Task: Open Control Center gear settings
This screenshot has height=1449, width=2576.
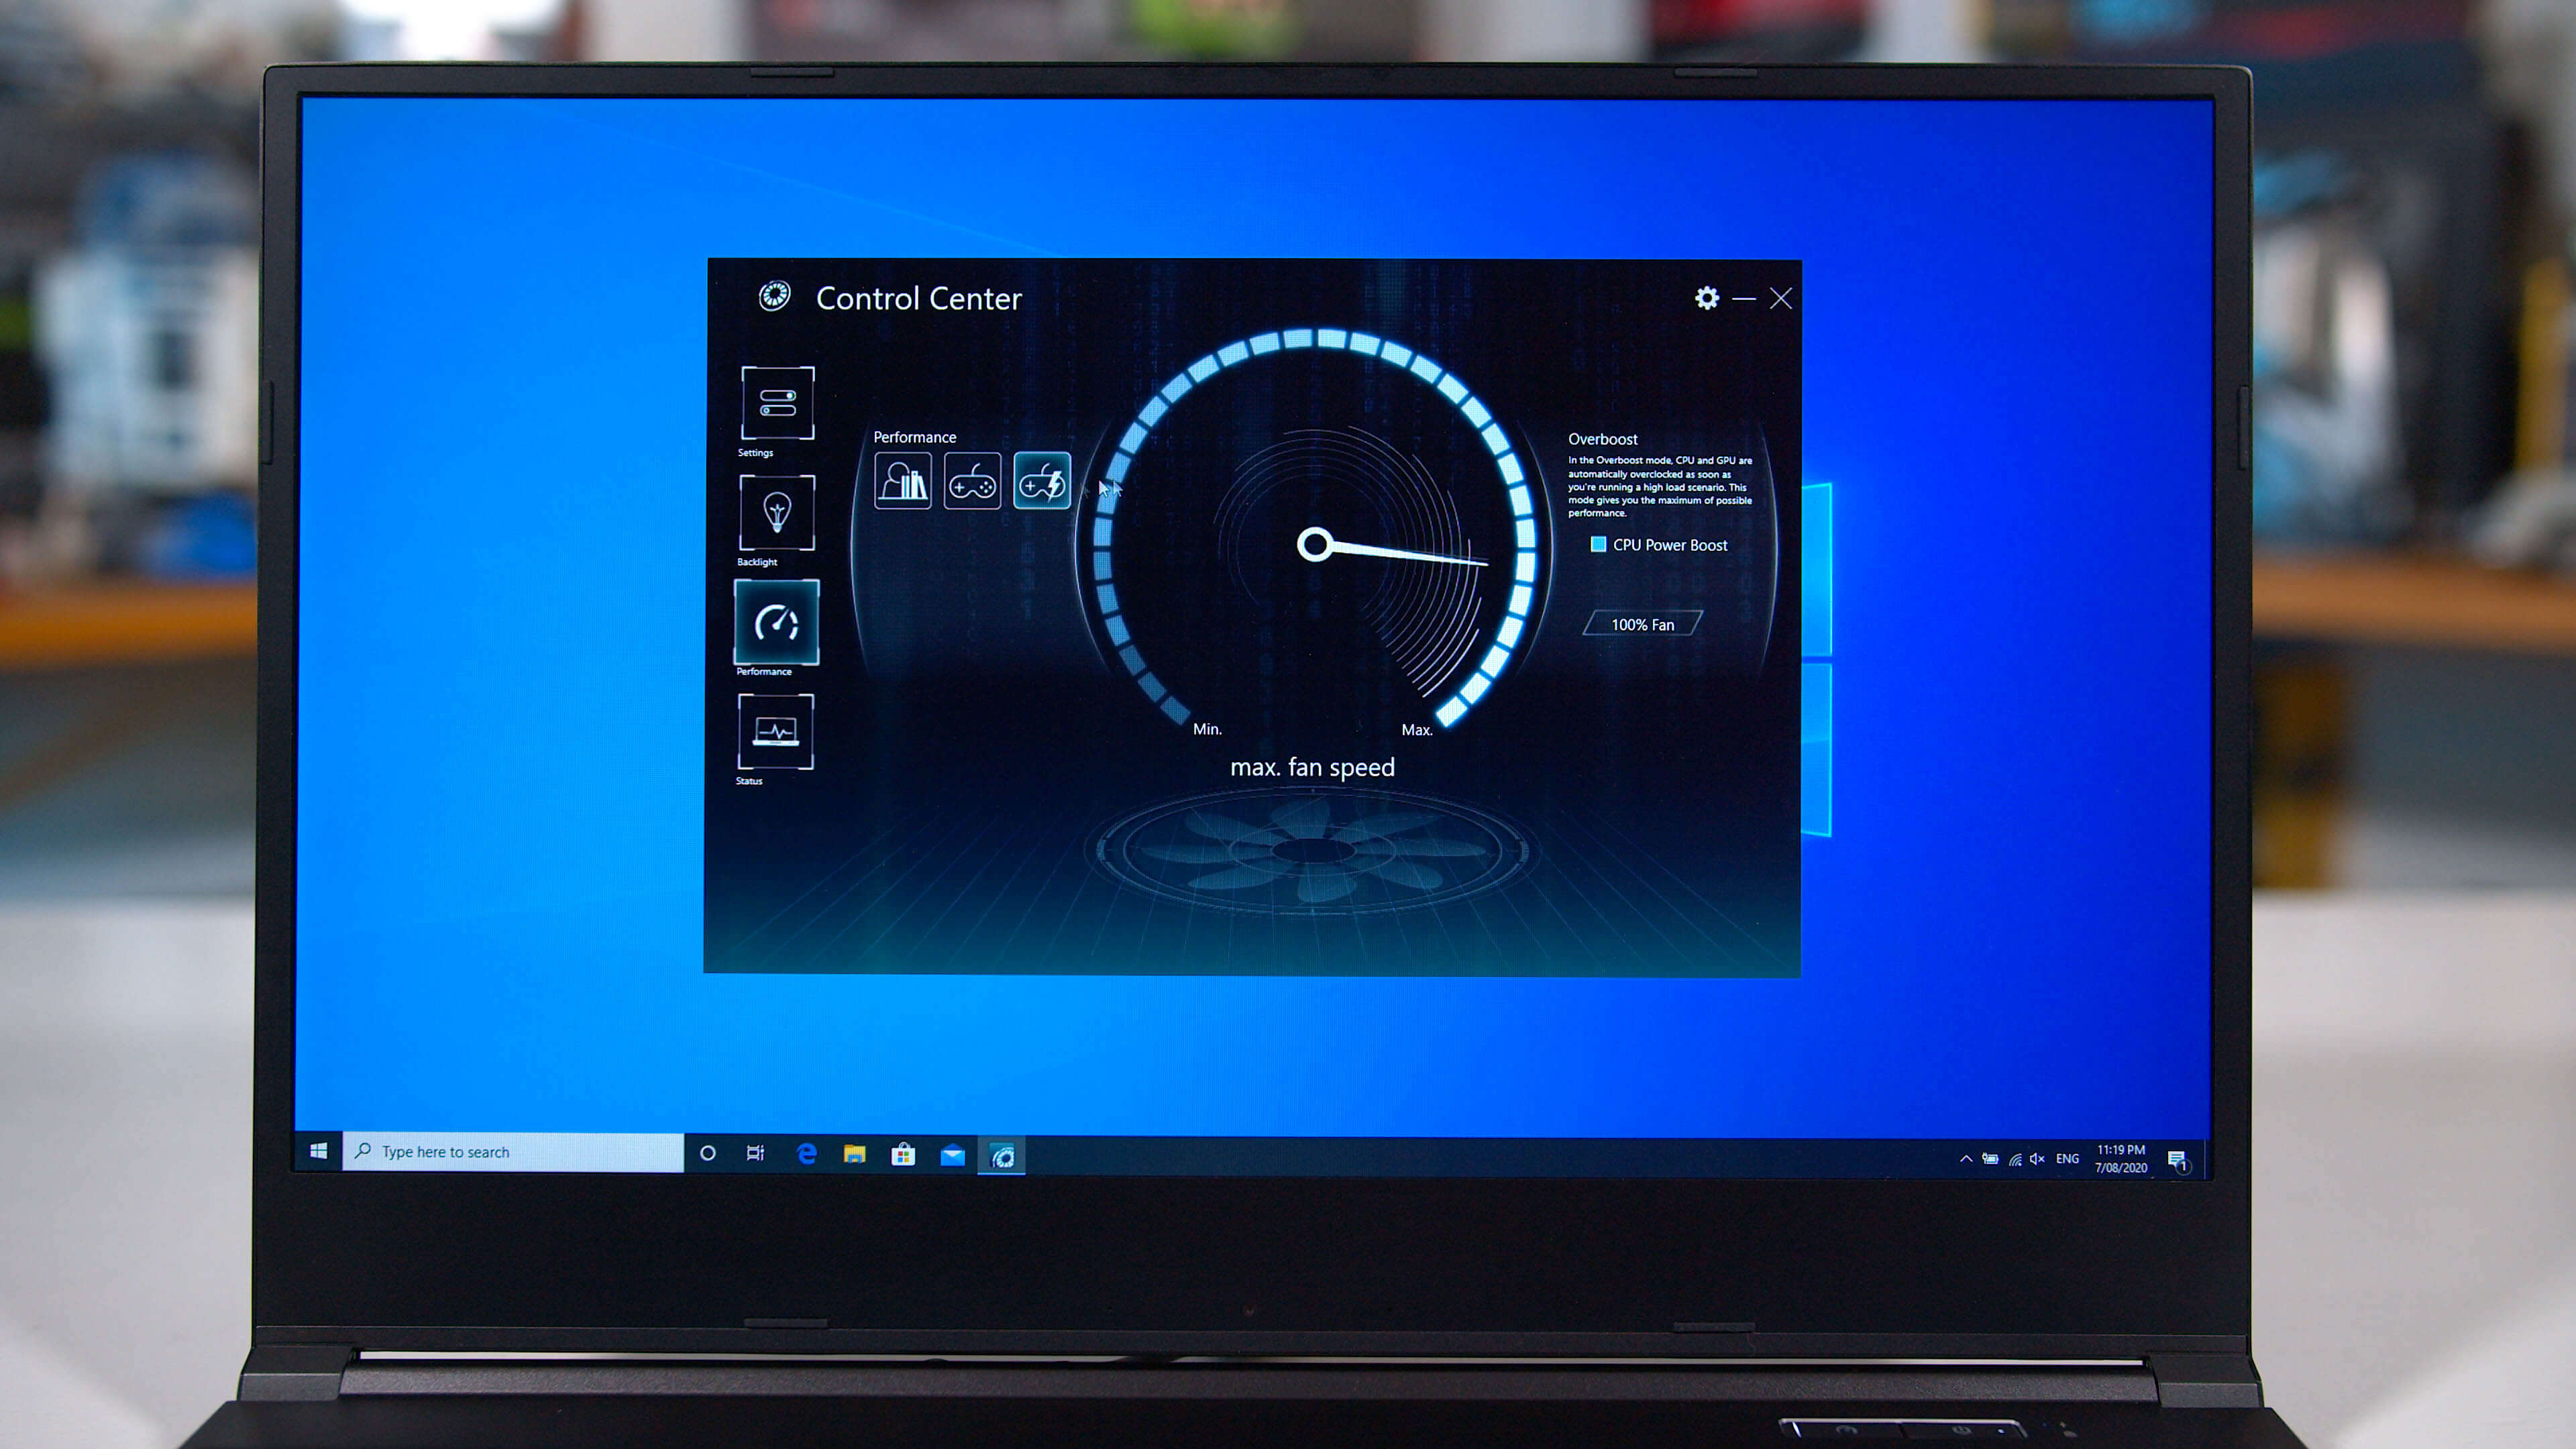Action: coord(1706,298)
